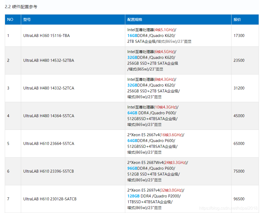Select model UltraLAB H360 15116-TBA
Viewport: 260px width, 213px height.
coord(47,36)
